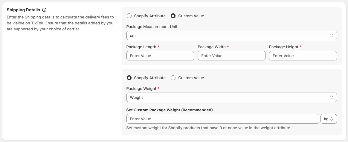Click the Shipping Details heading
348x142 pixels.
(23, 10)
